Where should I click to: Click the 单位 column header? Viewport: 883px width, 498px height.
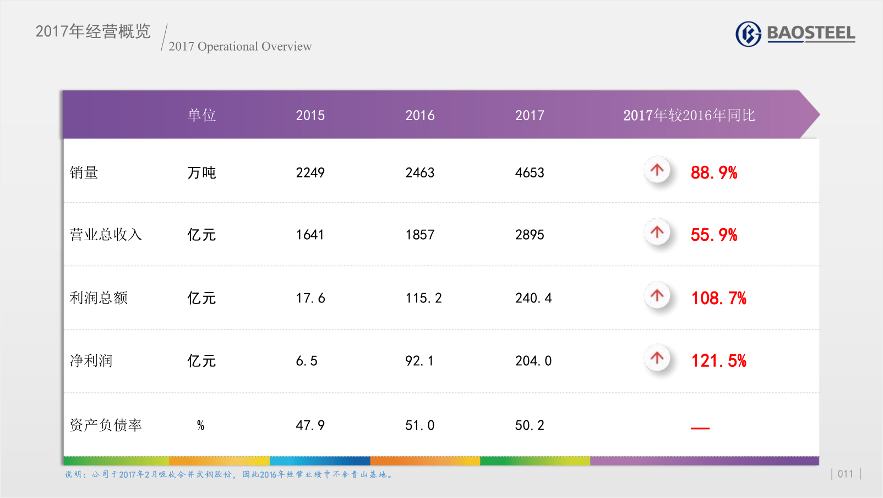point(201,115)
